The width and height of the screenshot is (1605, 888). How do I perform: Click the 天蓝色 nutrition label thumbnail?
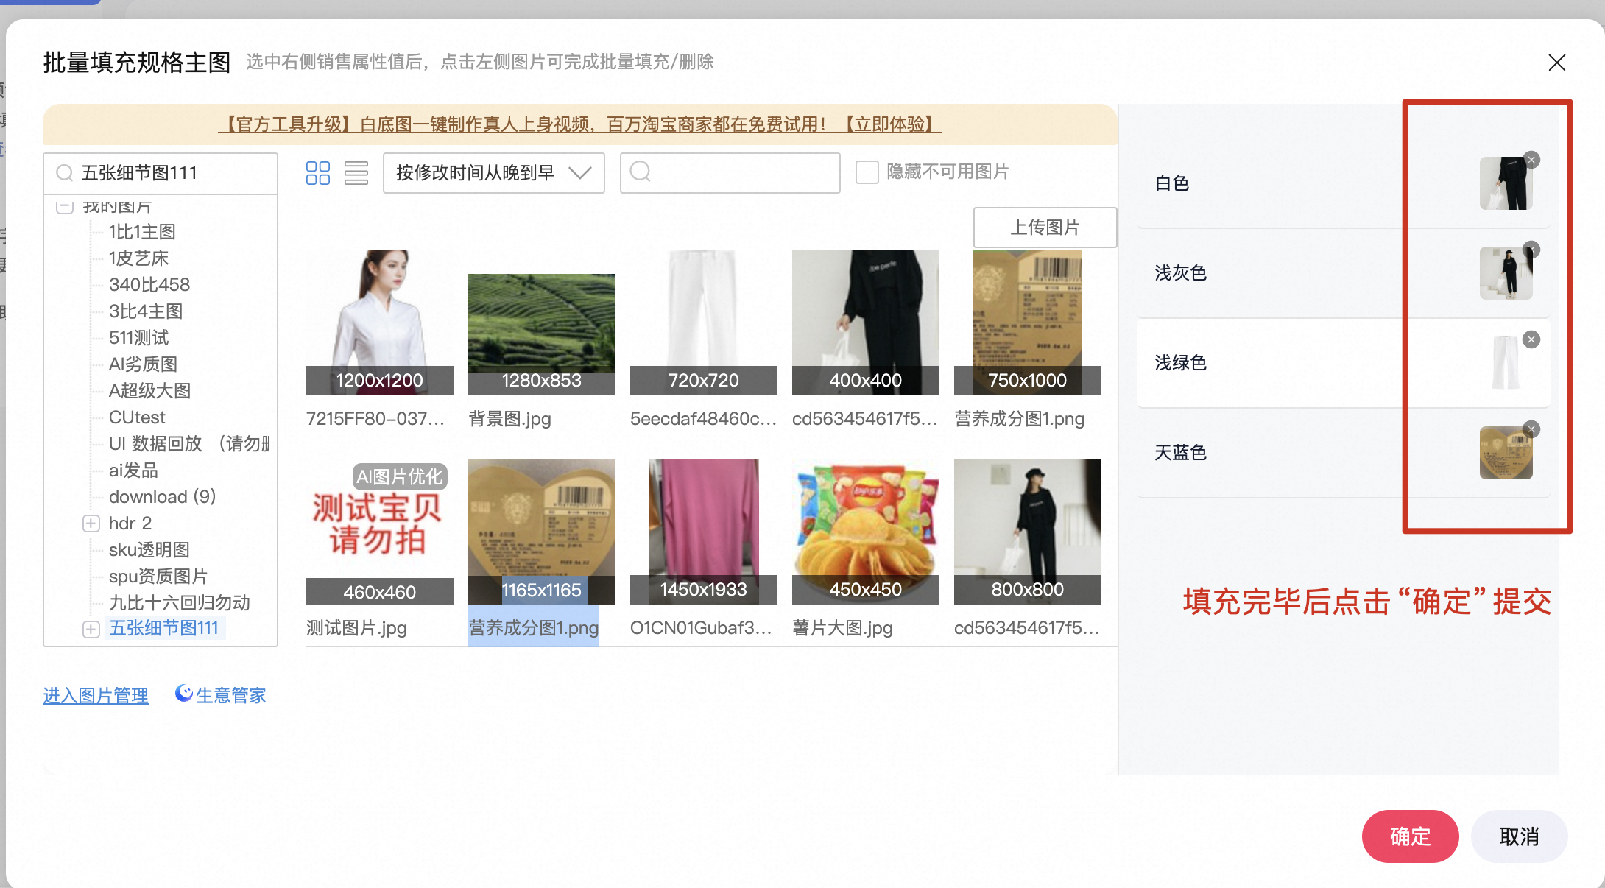click(x=1506, y=453)
